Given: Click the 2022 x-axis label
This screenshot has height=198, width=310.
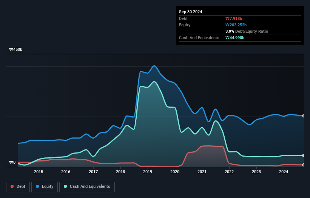Looking at the screenshot, I should [229, 172].
